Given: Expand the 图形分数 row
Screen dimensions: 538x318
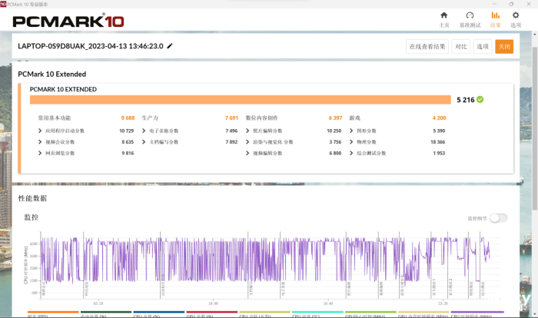Looking at the screenshot, I should point(352,131).
